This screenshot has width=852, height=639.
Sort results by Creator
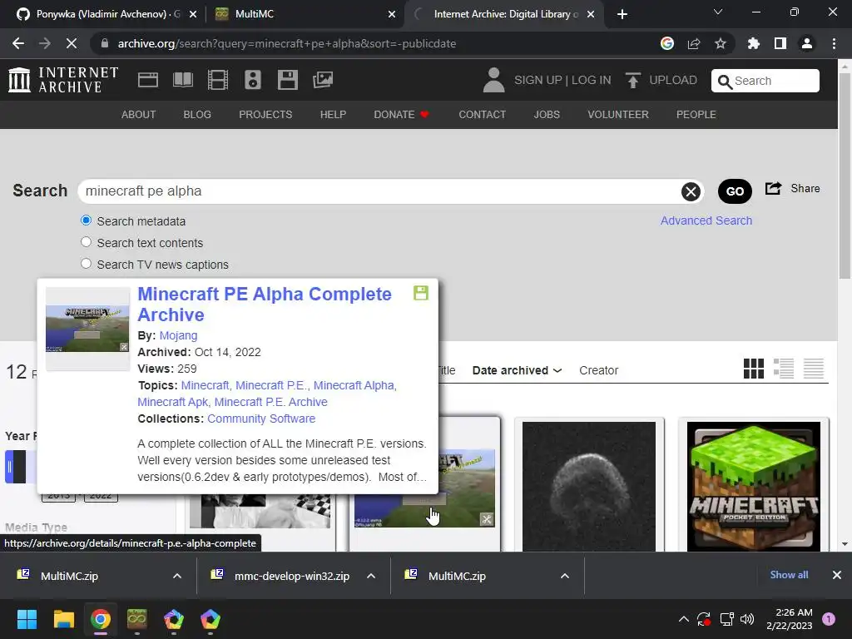(x=599, y=370)
